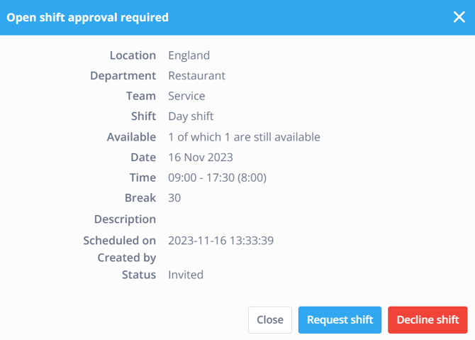Click the Restaurant department value

pyautogui.click(x=196, y=76)
